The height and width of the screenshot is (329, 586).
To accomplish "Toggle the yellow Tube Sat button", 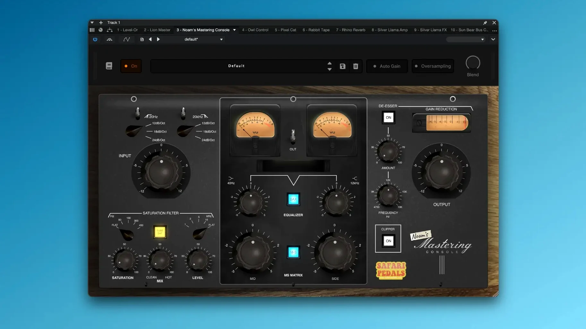I will [x=160, y=232].
